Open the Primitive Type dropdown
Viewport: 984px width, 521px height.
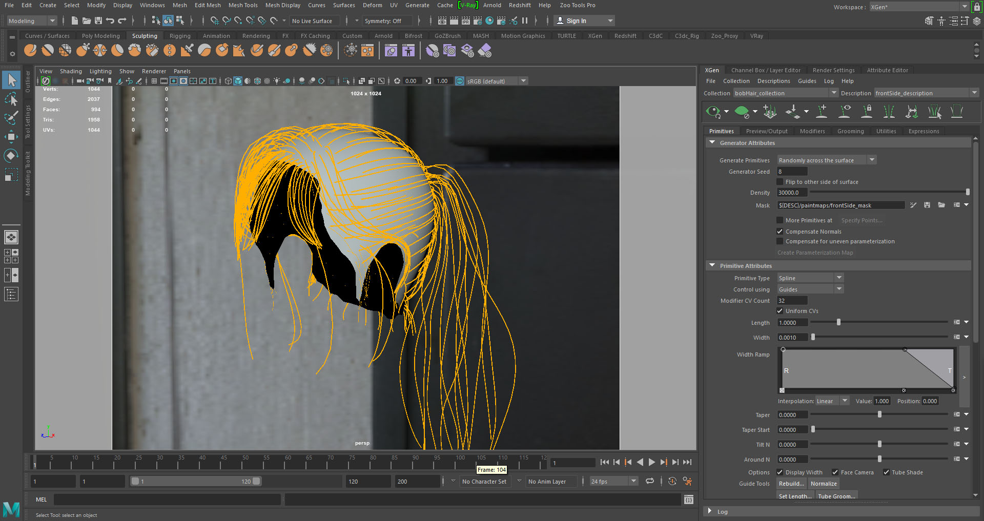click(810, 278)
